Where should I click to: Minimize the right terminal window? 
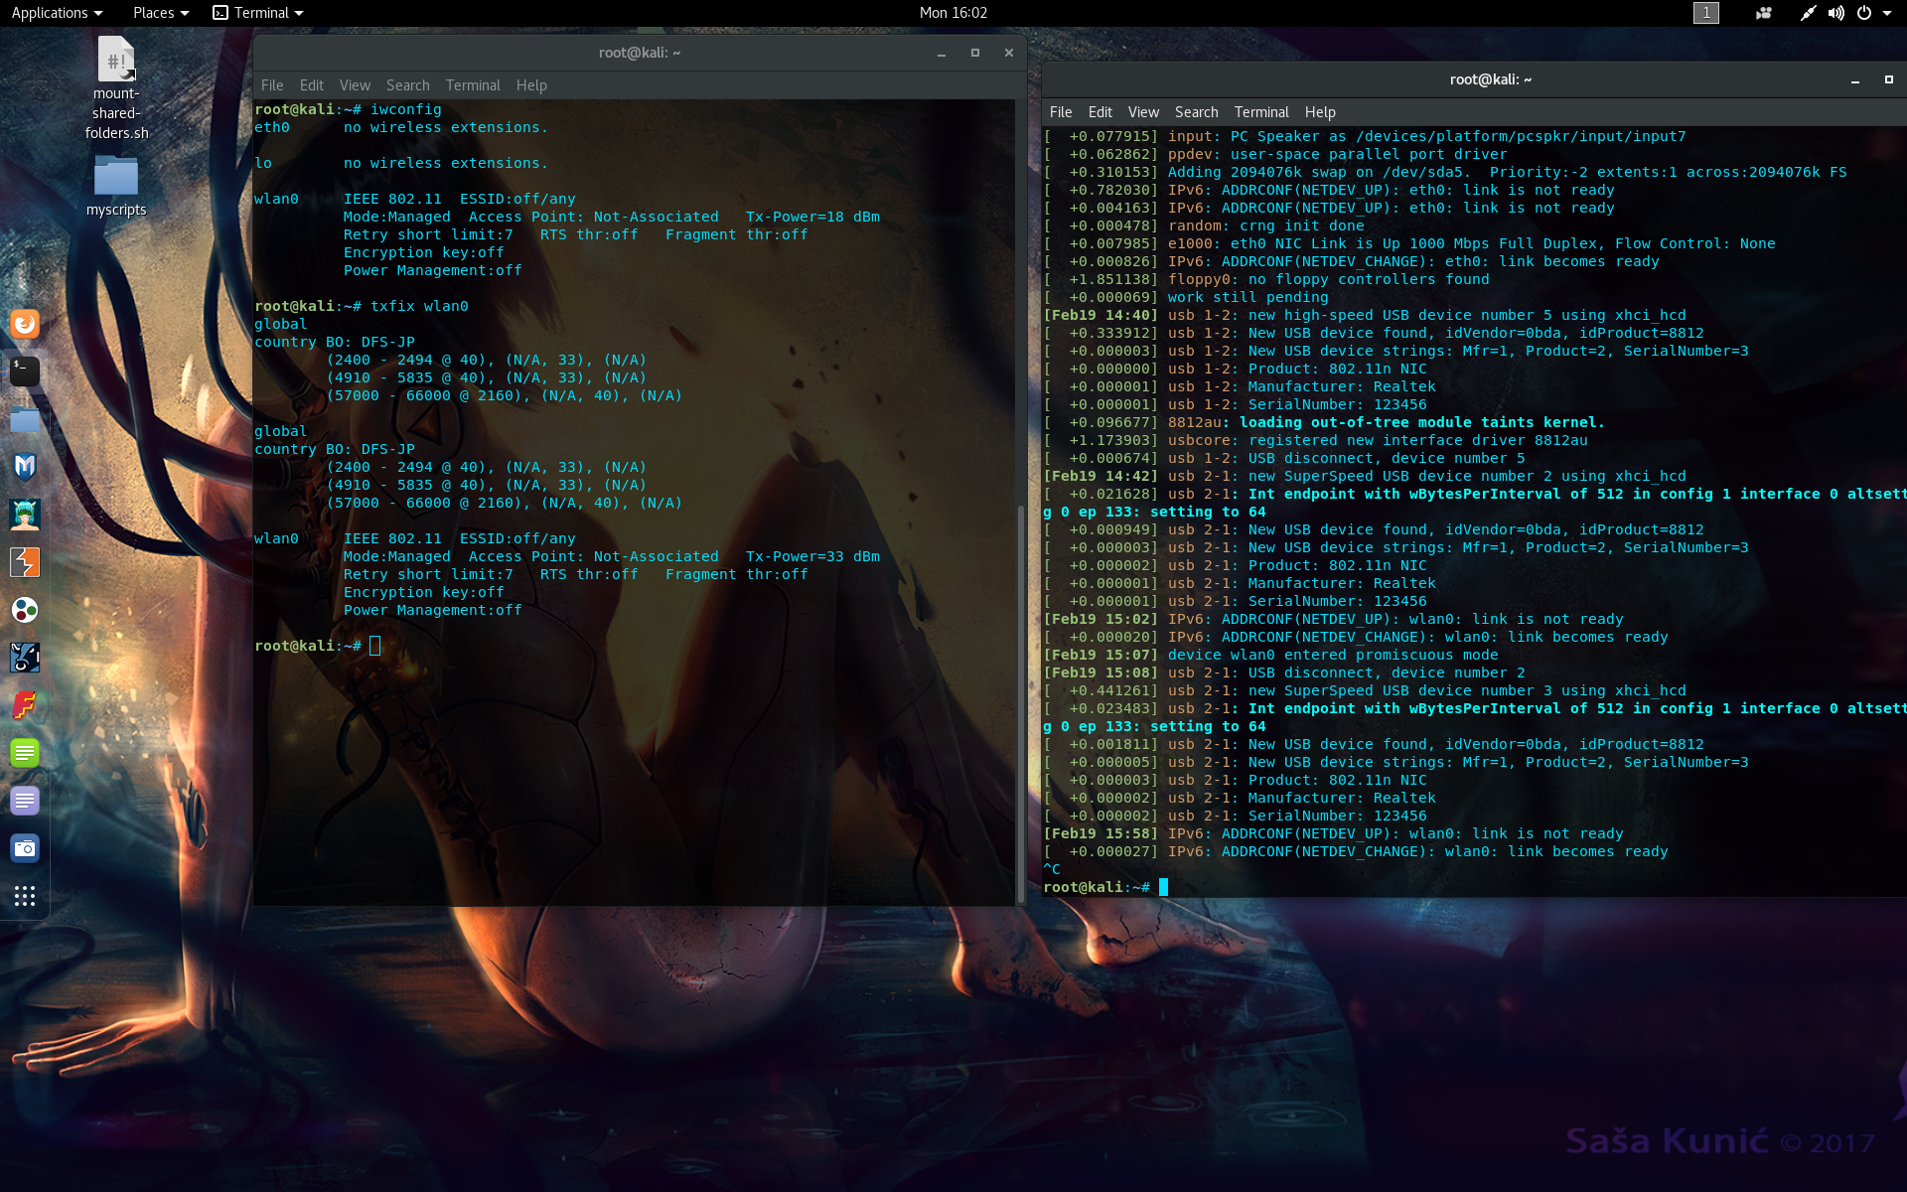point(1855,80)
